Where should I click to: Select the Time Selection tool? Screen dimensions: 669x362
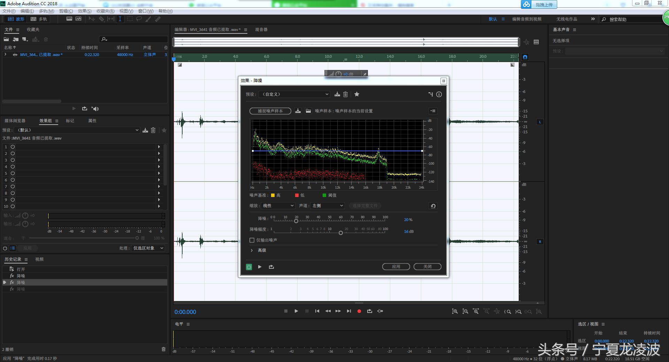click(120, 19)
